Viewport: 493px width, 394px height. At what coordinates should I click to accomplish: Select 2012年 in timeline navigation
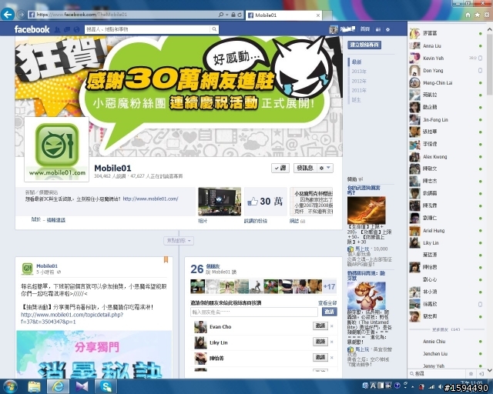359,81
